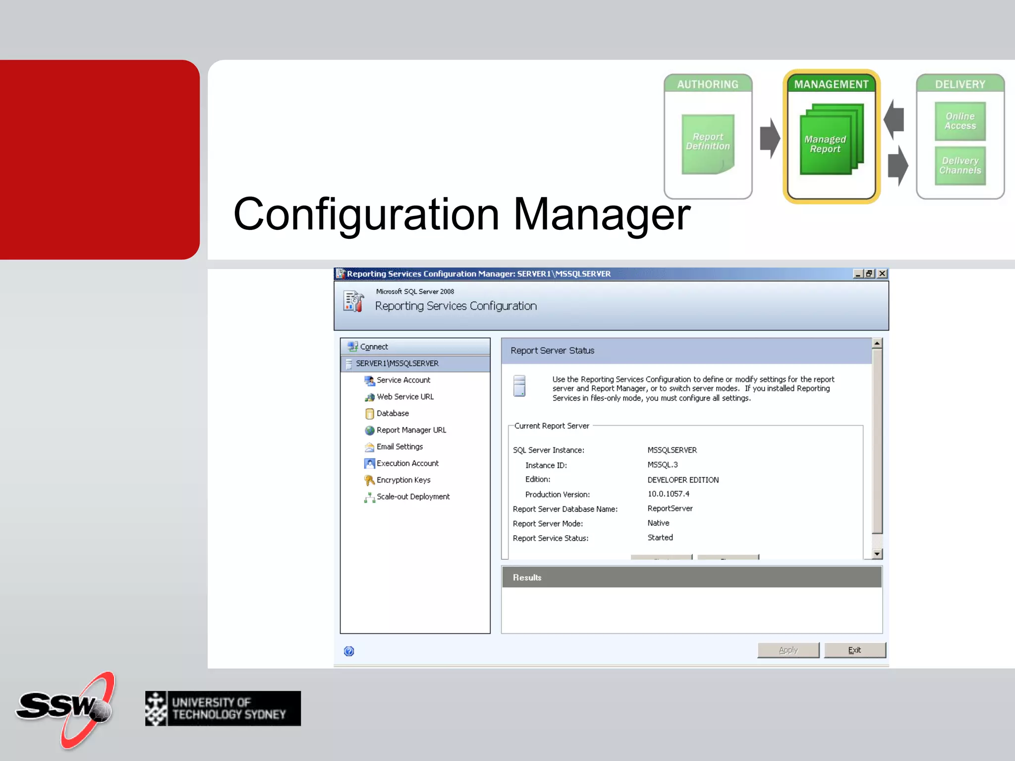This screenshot has width=1015, height=761.
Task: Click the Connect icon in the left panel
Action: tap(353, 346)
